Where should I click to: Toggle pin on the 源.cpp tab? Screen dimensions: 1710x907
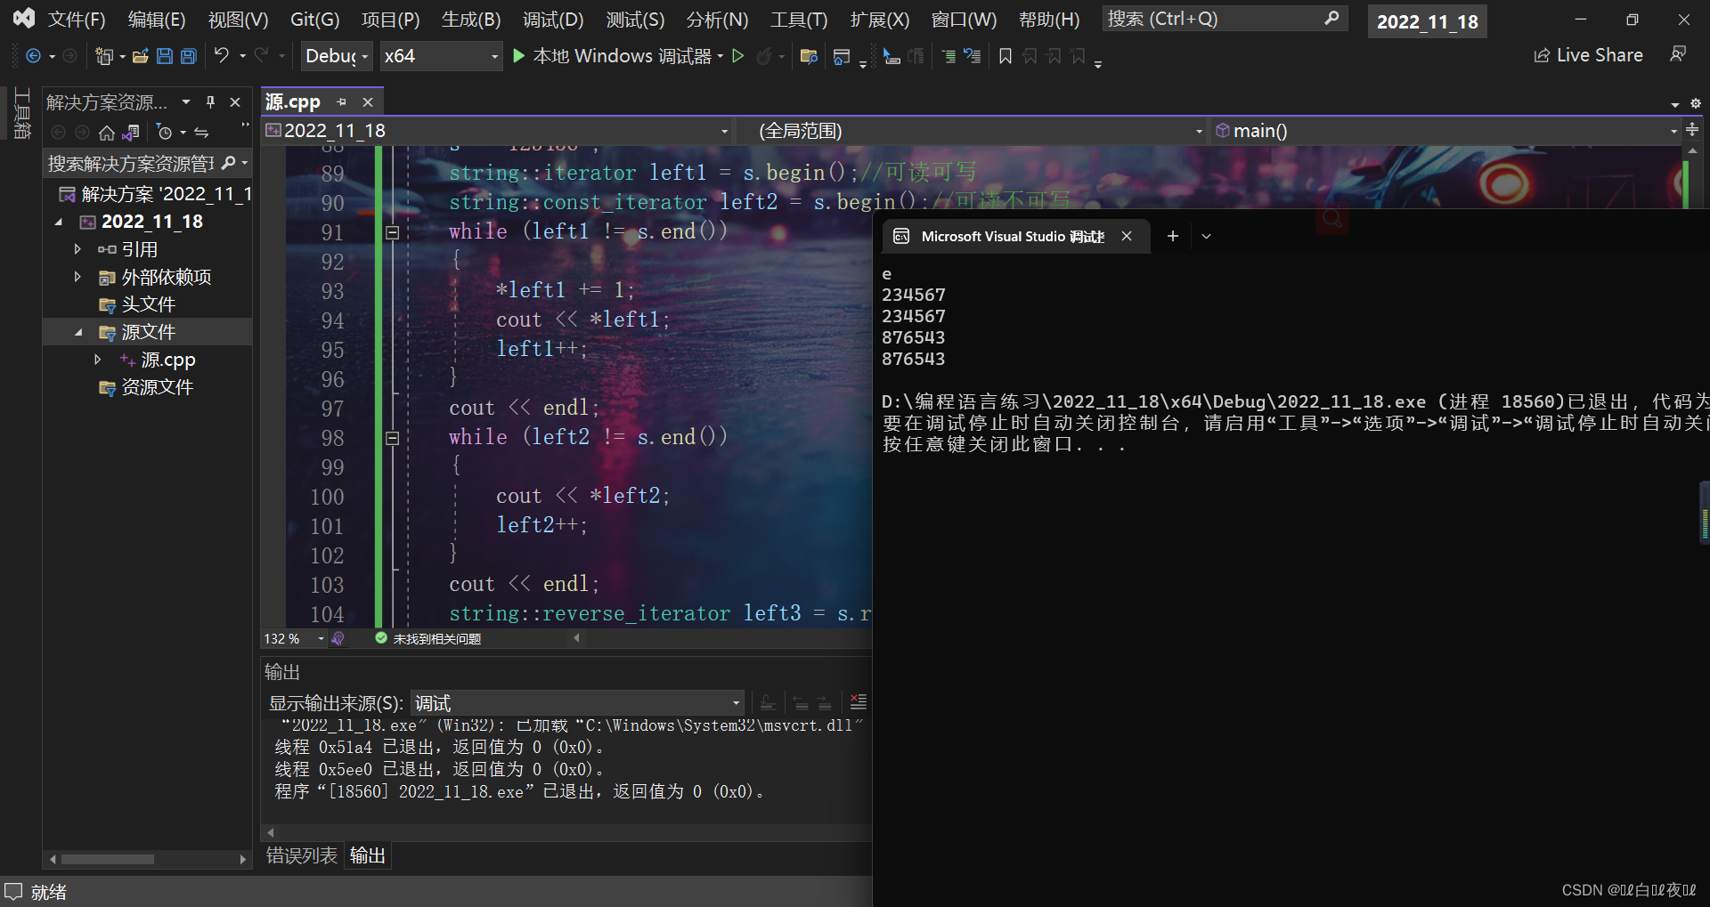click(341, 102)
